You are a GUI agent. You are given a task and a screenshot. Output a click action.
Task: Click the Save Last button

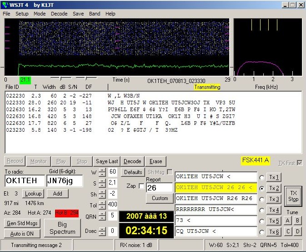point(107,161)
